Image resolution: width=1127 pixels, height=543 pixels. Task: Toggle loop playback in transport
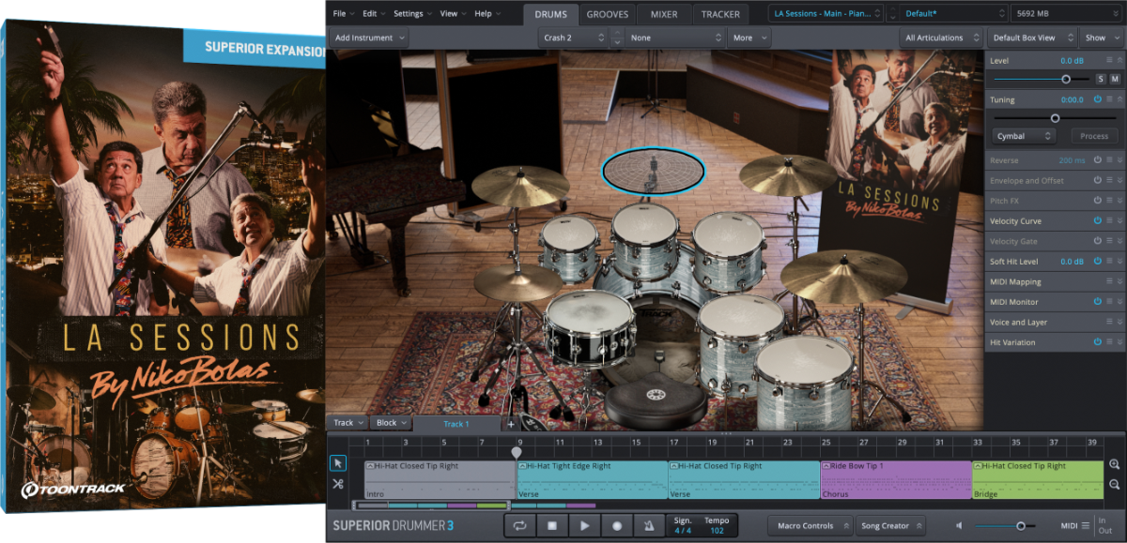[519, 526]
